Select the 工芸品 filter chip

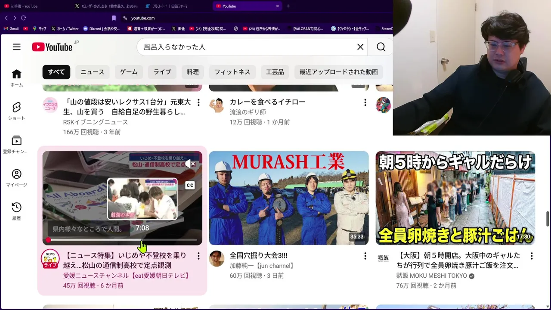(275, 72)
